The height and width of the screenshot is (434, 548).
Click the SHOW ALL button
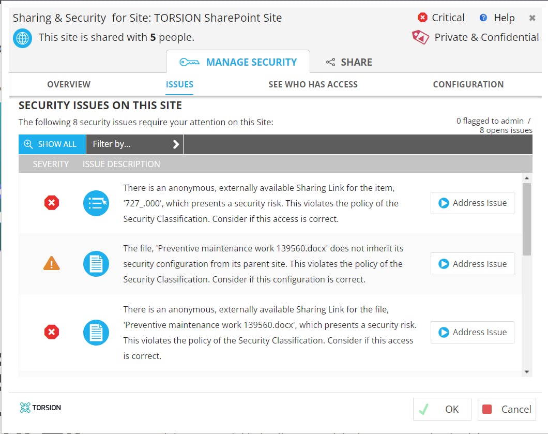pos(52,144)
